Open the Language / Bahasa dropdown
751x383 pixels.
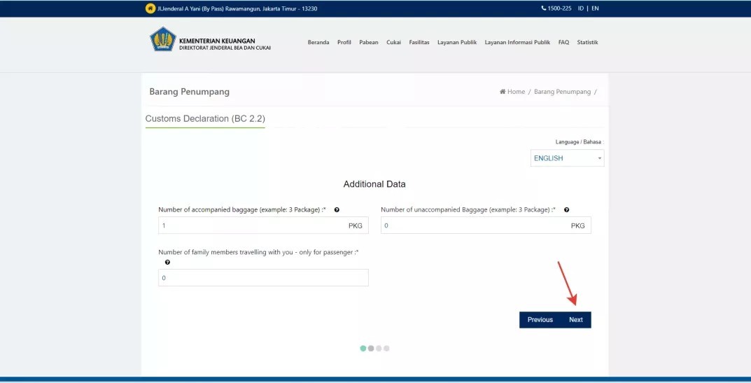567,158
